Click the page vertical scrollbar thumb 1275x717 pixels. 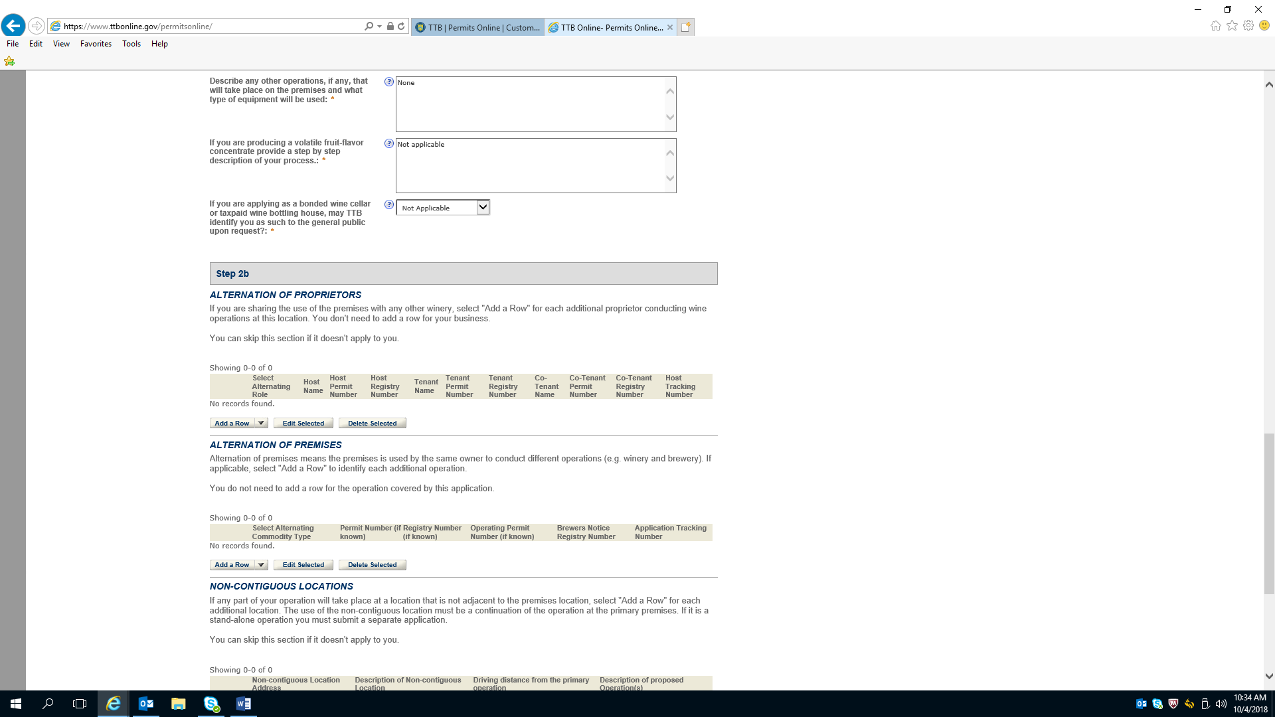pyautogui.click(x=1269, y=513)
